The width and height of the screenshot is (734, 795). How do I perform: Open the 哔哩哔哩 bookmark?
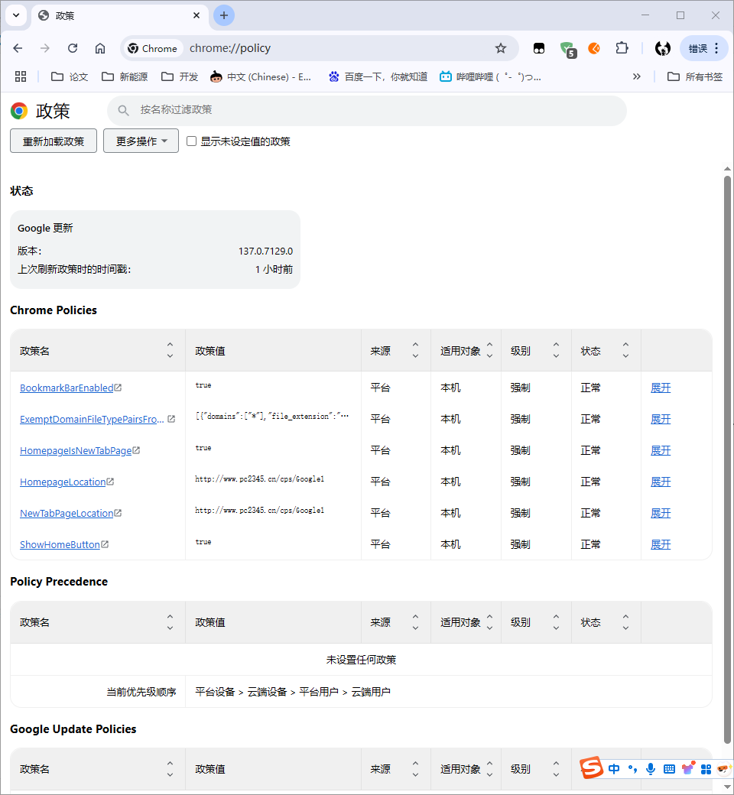point(490,76)
